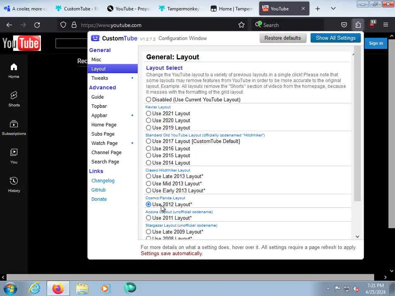The height and width of the screenshot is (296, 395).
Task: Click the site padlock icon
Action: (74, 25)
